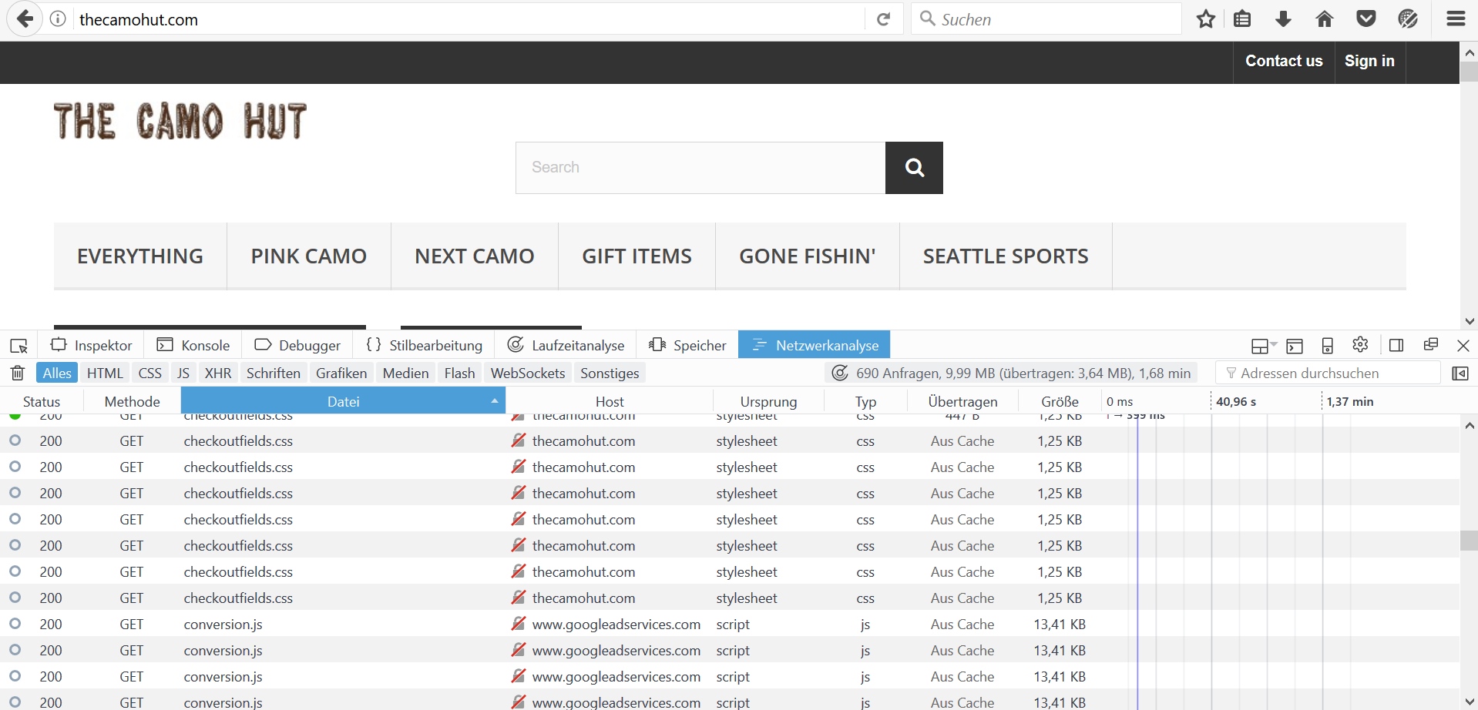The width and height of the screenshot is (1478, 710).
Task: Open the frame selection dropdown in devtools toolbar
Action: pos(1262,346)
